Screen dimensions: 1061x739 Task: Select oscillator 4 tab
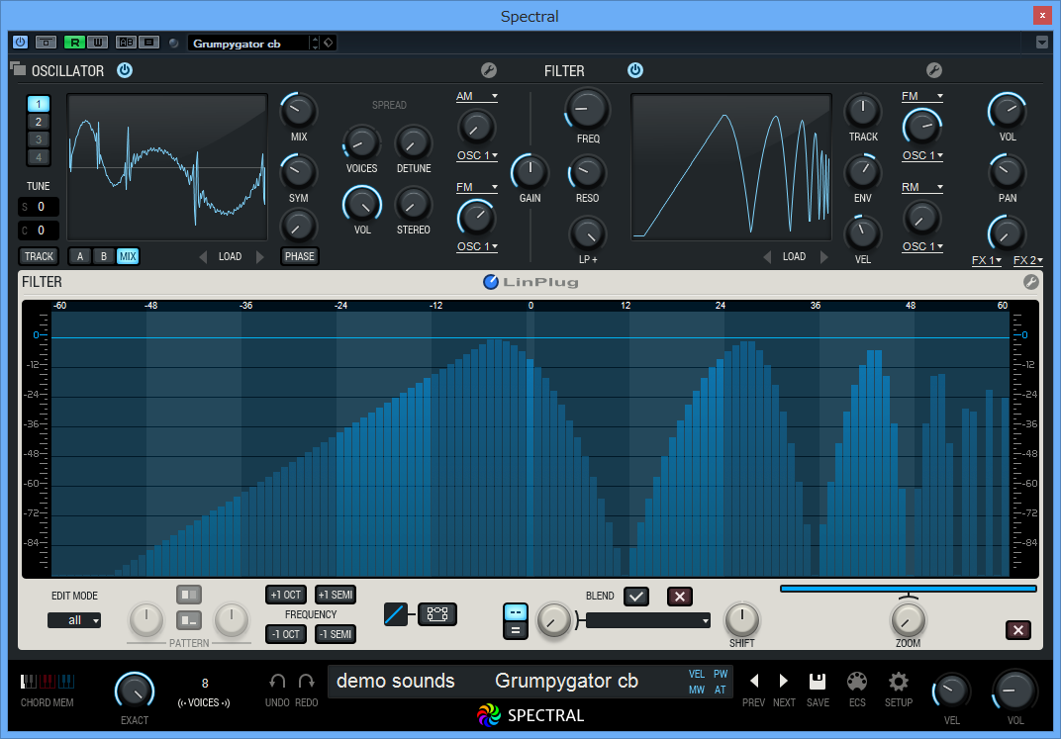tap(39, 157)
